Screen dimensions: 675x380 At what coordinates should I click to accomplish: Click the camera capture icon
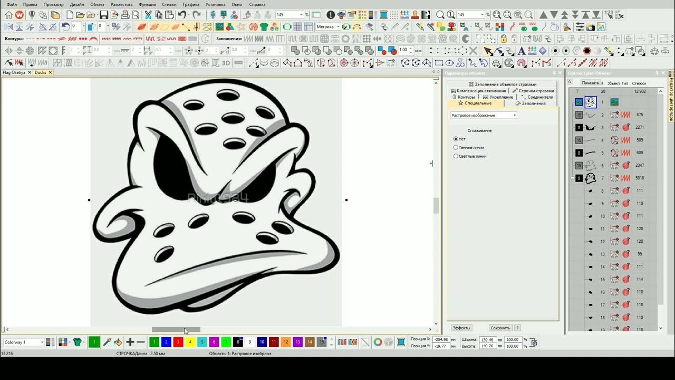[x=590, y=26]
